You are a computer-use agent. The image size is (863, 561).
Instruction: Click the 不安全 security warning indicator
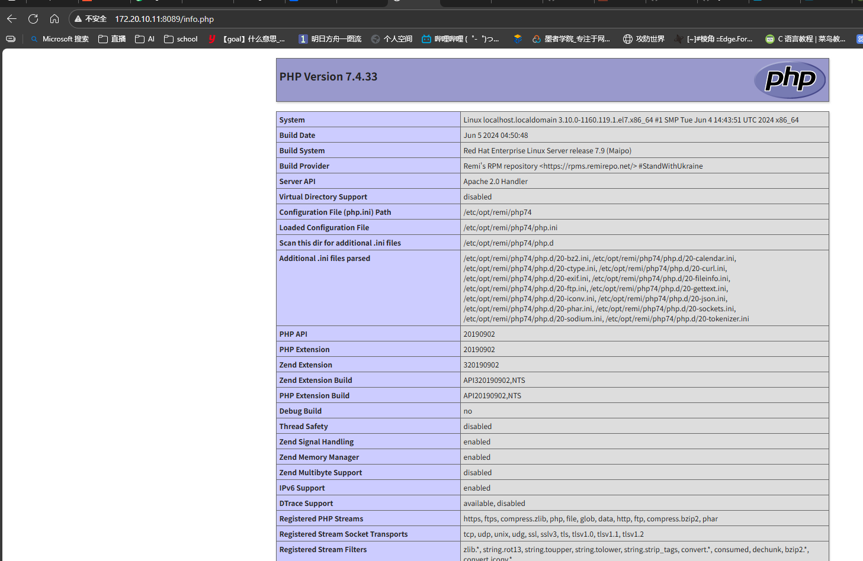pos(91,19)
